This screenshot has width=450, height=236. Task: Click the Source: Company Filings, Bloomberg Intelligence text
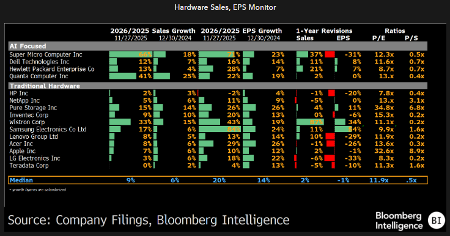[x=149, y=220]
